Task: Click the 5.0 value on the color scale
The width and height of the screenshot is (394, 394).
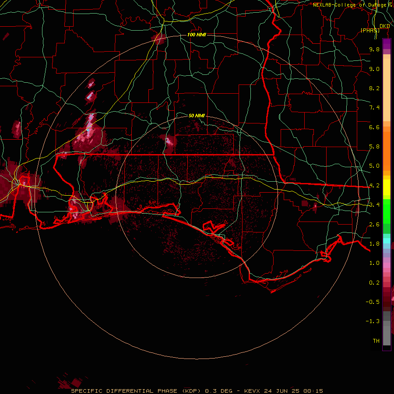Action: pos(374,166)
